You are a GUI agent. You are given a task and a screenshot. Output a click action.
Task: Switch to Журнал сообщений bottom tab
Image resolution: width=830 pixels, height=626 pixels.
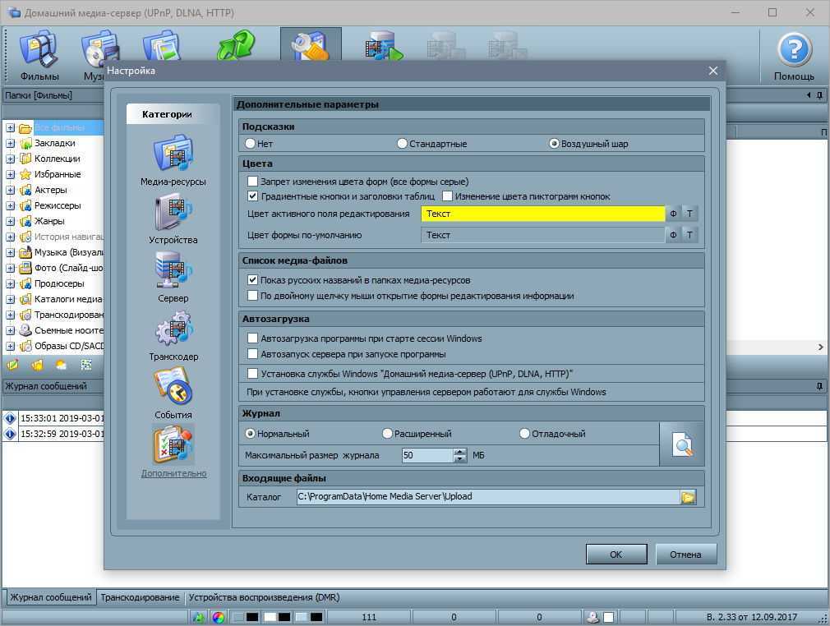point(51,597)
